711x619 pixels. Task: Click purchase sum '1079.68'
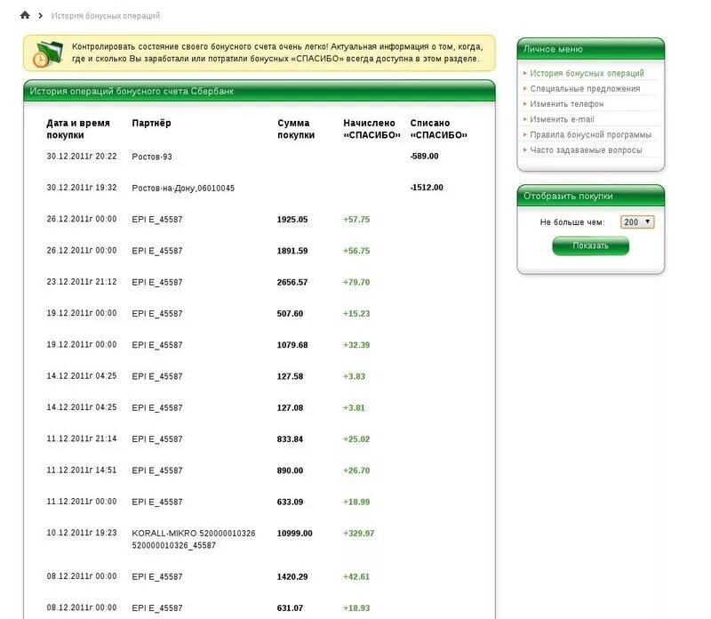292,345
